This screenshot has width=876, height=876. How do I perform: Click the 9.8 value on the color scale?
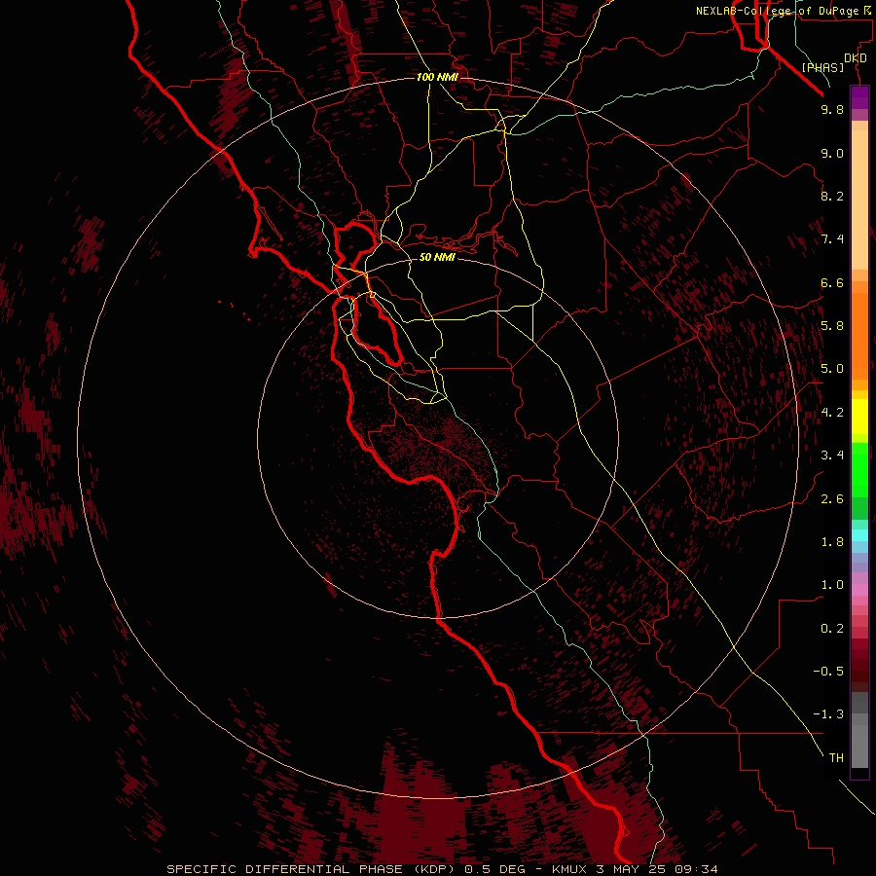coord(832,109)
